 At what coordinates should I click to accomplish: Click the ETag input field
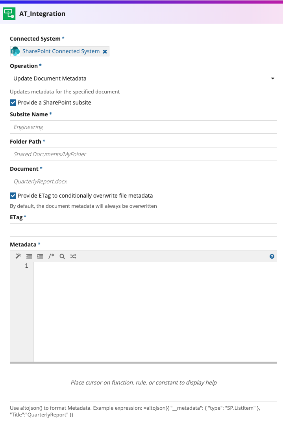pos(143,230)
